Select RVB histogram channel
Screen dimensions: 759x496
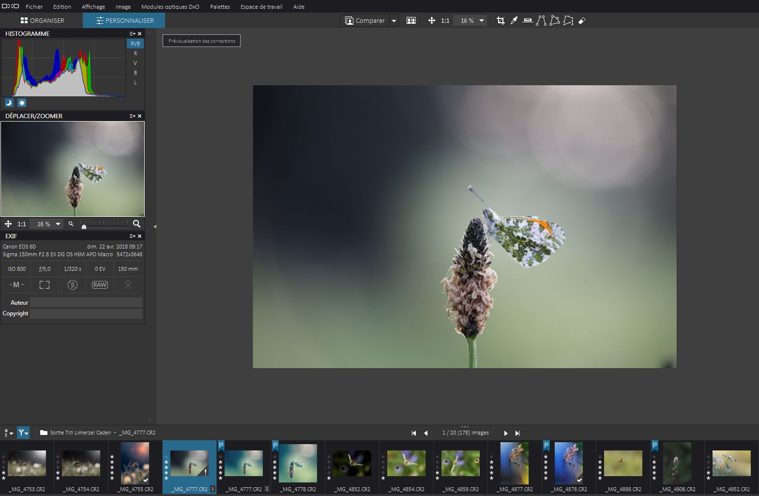point(135,44)
